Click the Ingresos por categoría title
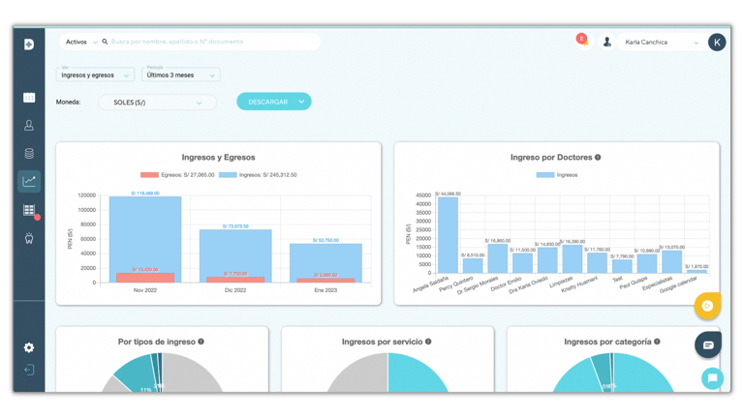 [607, 342]
